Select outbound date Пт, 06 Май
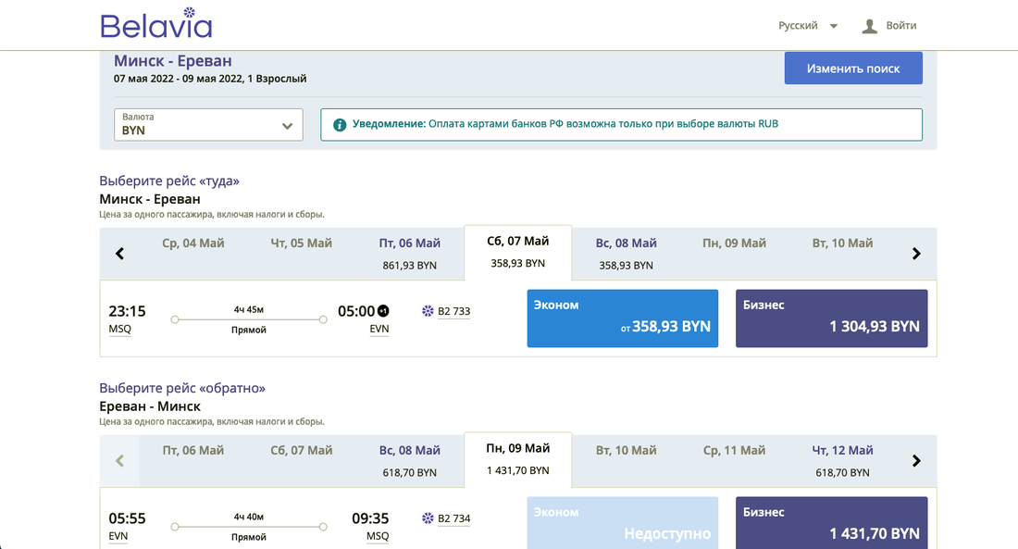This screenshot has height=549, width=1018. 409,253
